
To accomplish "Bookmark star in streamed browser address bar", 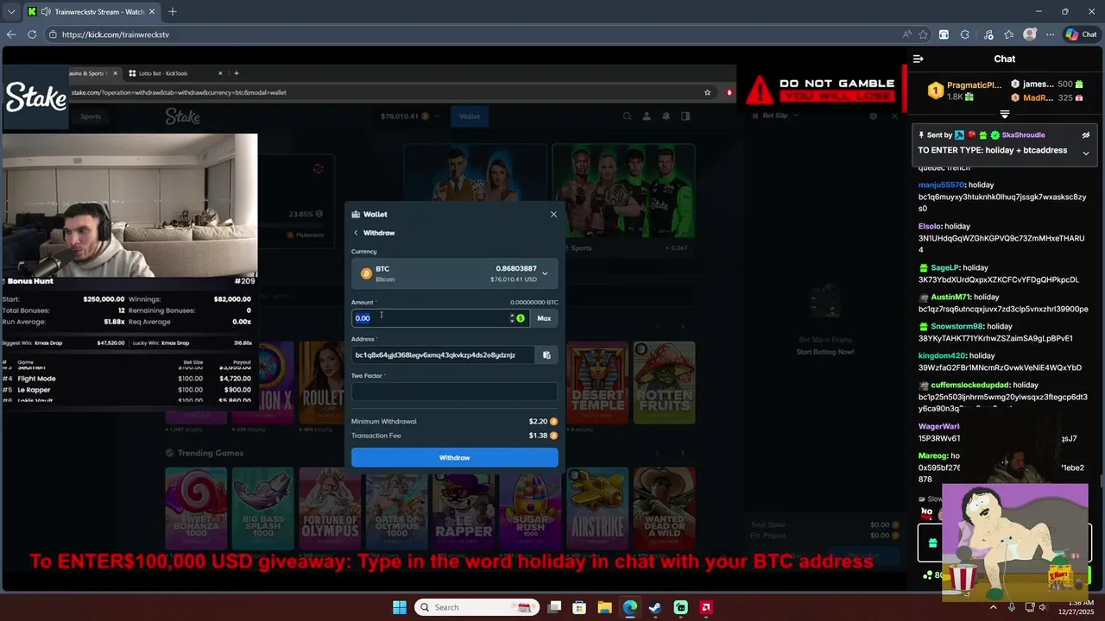I will [x=707, y=92].
